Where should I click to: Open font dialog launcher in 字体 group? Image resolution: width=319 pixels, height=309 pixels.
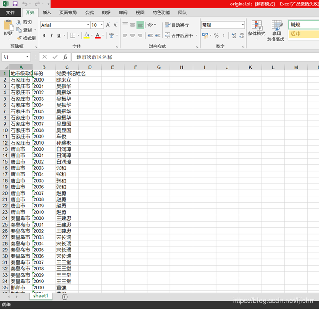pyautogui.click(x=117, y=47)
